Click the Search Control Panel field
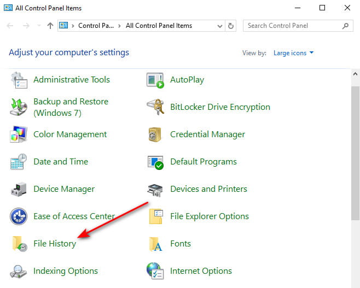 (x=298, y=26)
